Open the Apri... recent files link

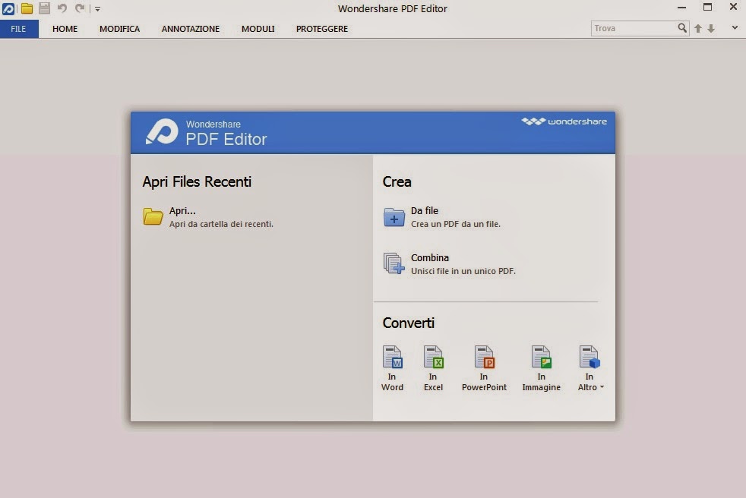pos(182,211)
